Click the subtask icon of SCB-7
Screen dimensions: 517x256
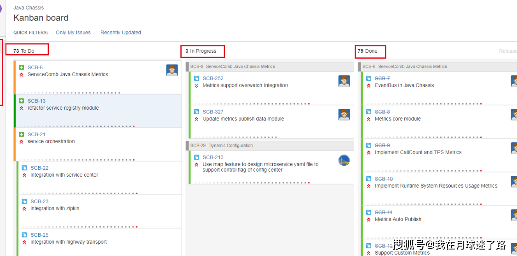pos(369,78)
